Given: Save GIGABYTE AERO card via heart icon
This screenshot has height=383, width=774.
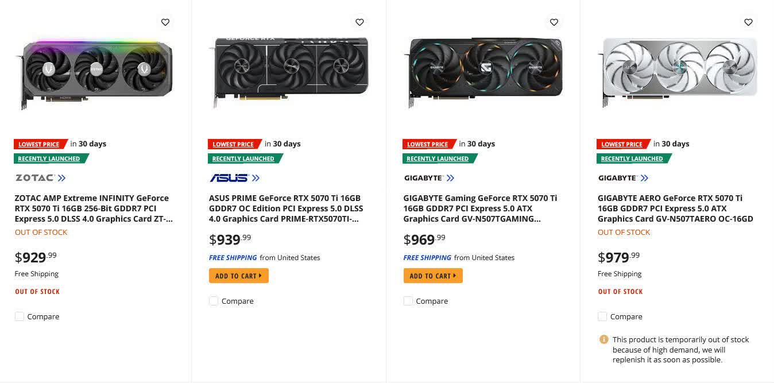Looking at the screenshot, I should click(x=748, y=22).
